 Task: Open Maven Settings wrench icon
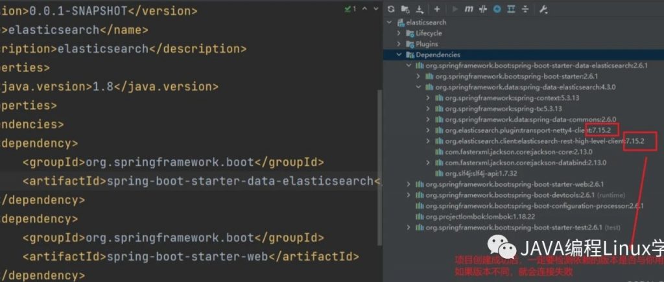coord(543,9)
